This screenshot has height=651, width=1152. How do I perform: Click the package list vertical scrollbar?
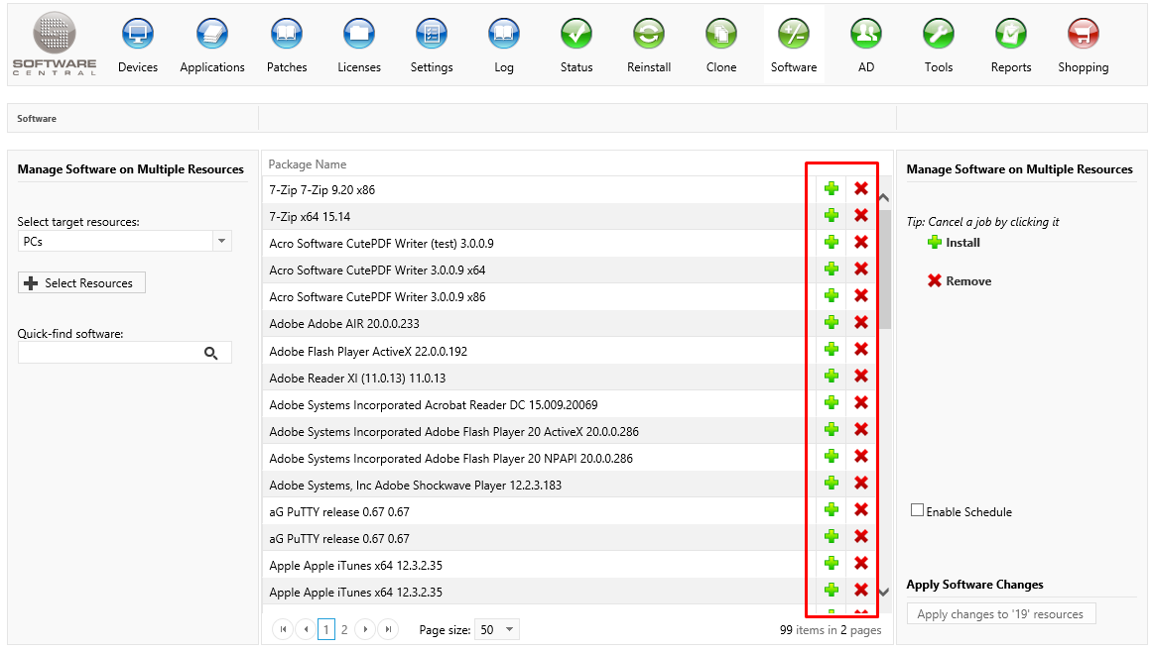pos(884,268)
